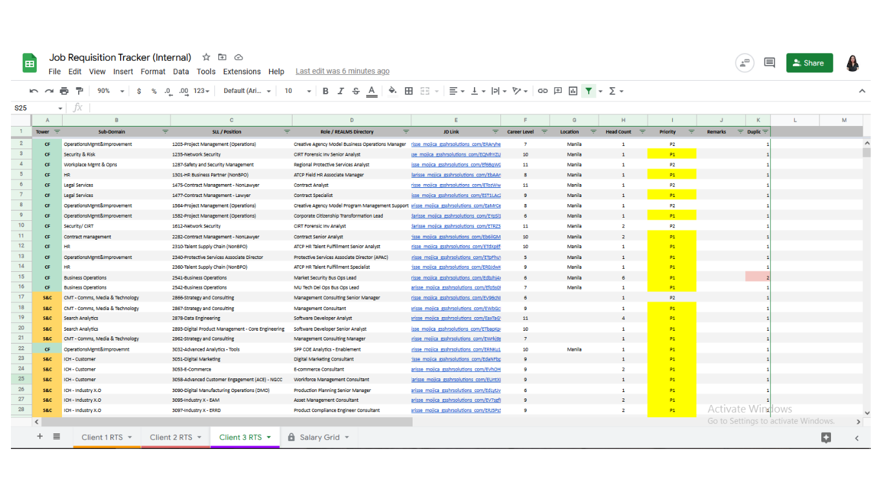Open the all sheets list icon

pos(57,437)
